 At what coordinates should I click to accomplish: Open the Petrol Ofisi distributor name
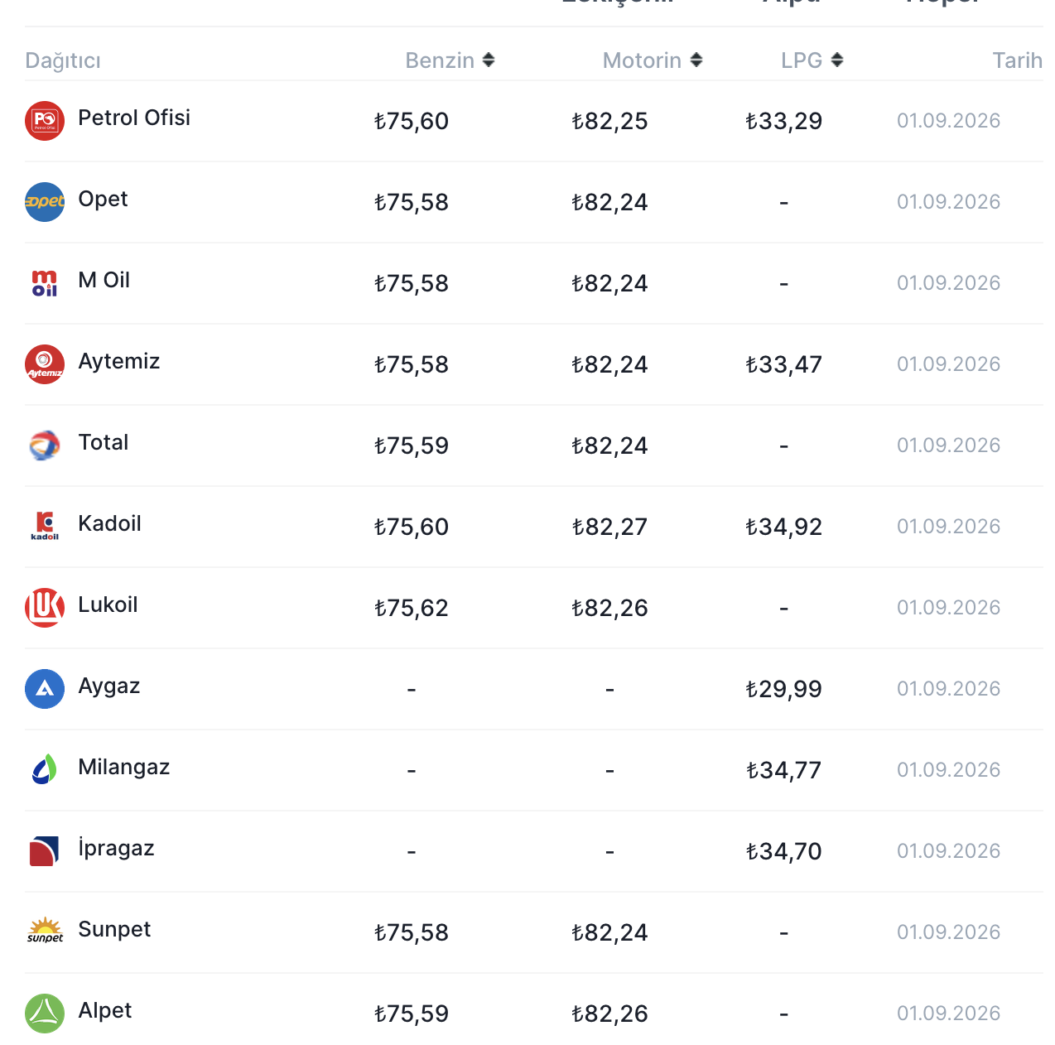point(134,118)
